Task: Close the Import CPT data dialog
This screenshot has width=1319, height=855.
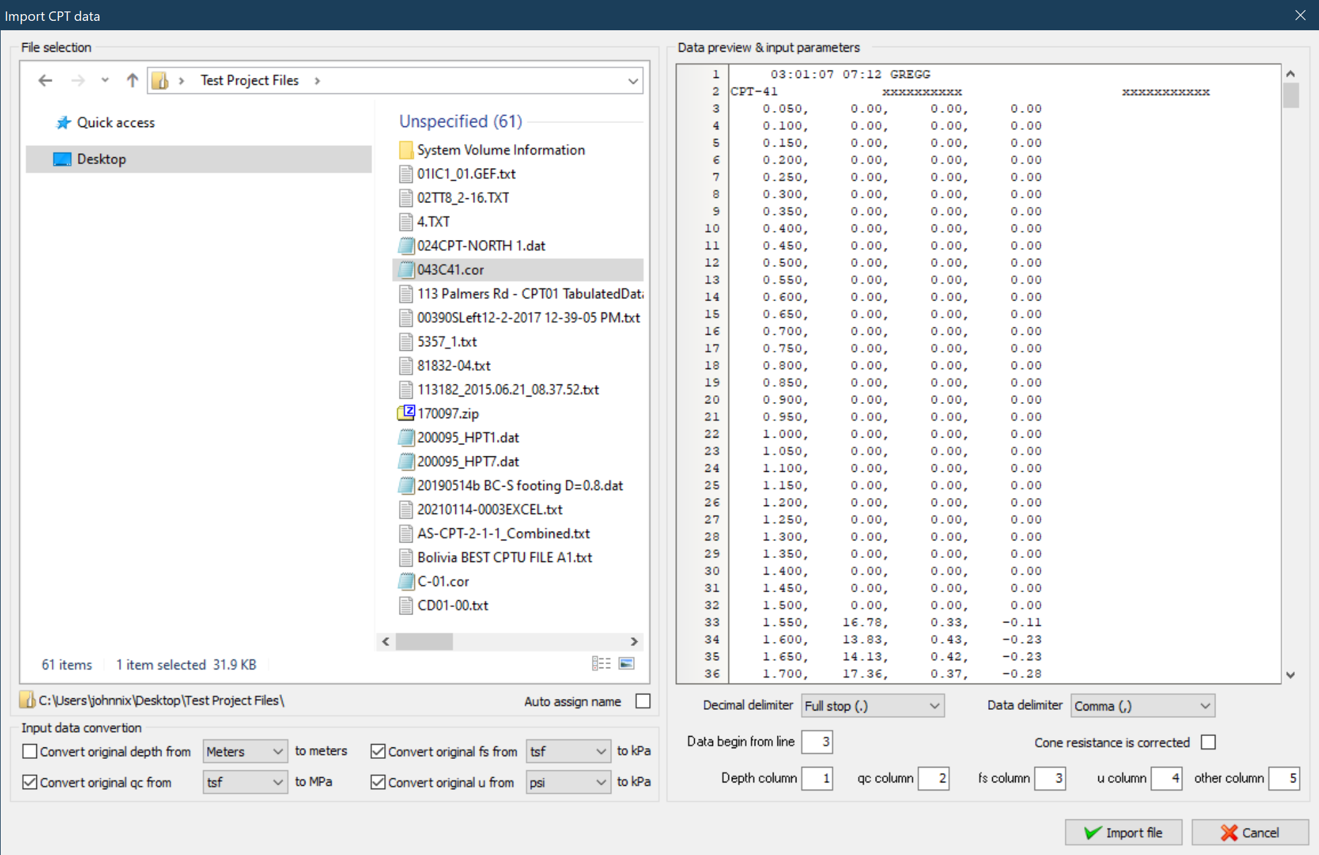Action: point(1300,15)
